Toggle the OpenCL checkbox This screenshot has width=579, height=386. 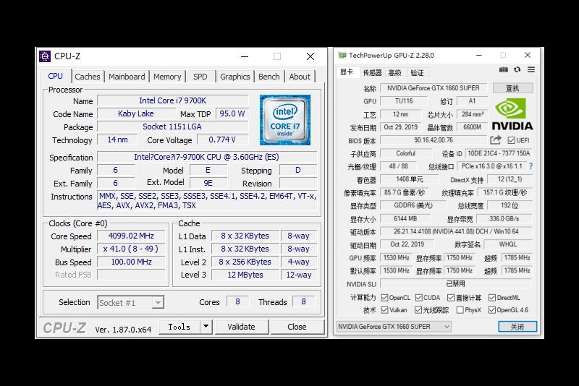[x=384, y=298]
